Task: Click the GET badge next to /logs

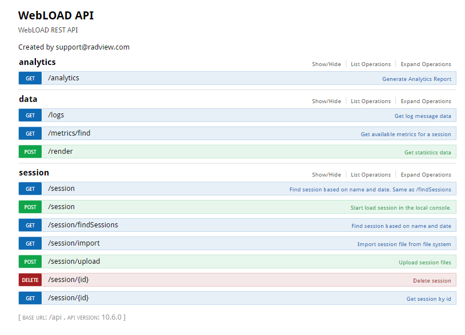Action: [x=30, y=116]
